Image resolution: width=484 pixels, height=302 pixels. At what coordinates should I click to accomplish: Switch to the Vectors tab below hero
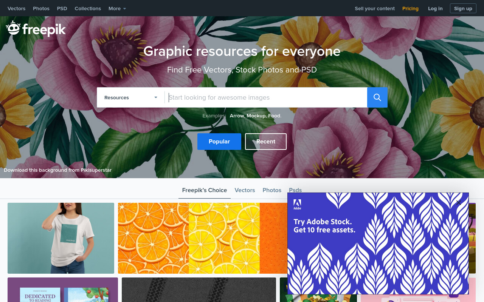click(245, 190)
